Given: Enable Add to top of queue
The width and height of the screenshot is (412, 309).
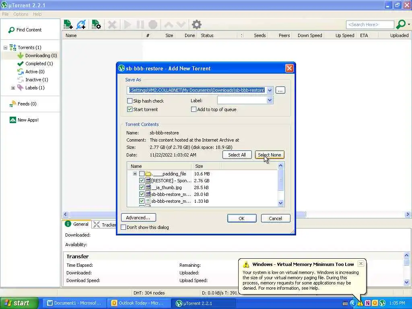Looking at the screenshot, I should coord(194,109).
